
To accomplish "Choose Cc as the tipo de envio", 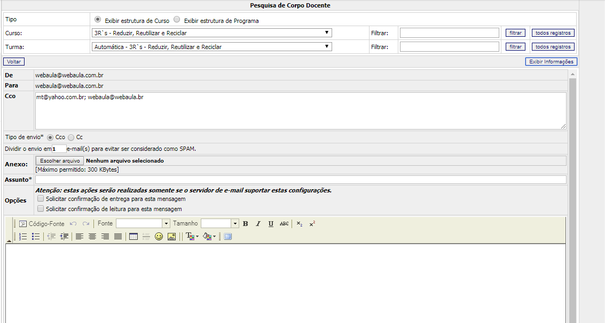I will click(71, 137).
